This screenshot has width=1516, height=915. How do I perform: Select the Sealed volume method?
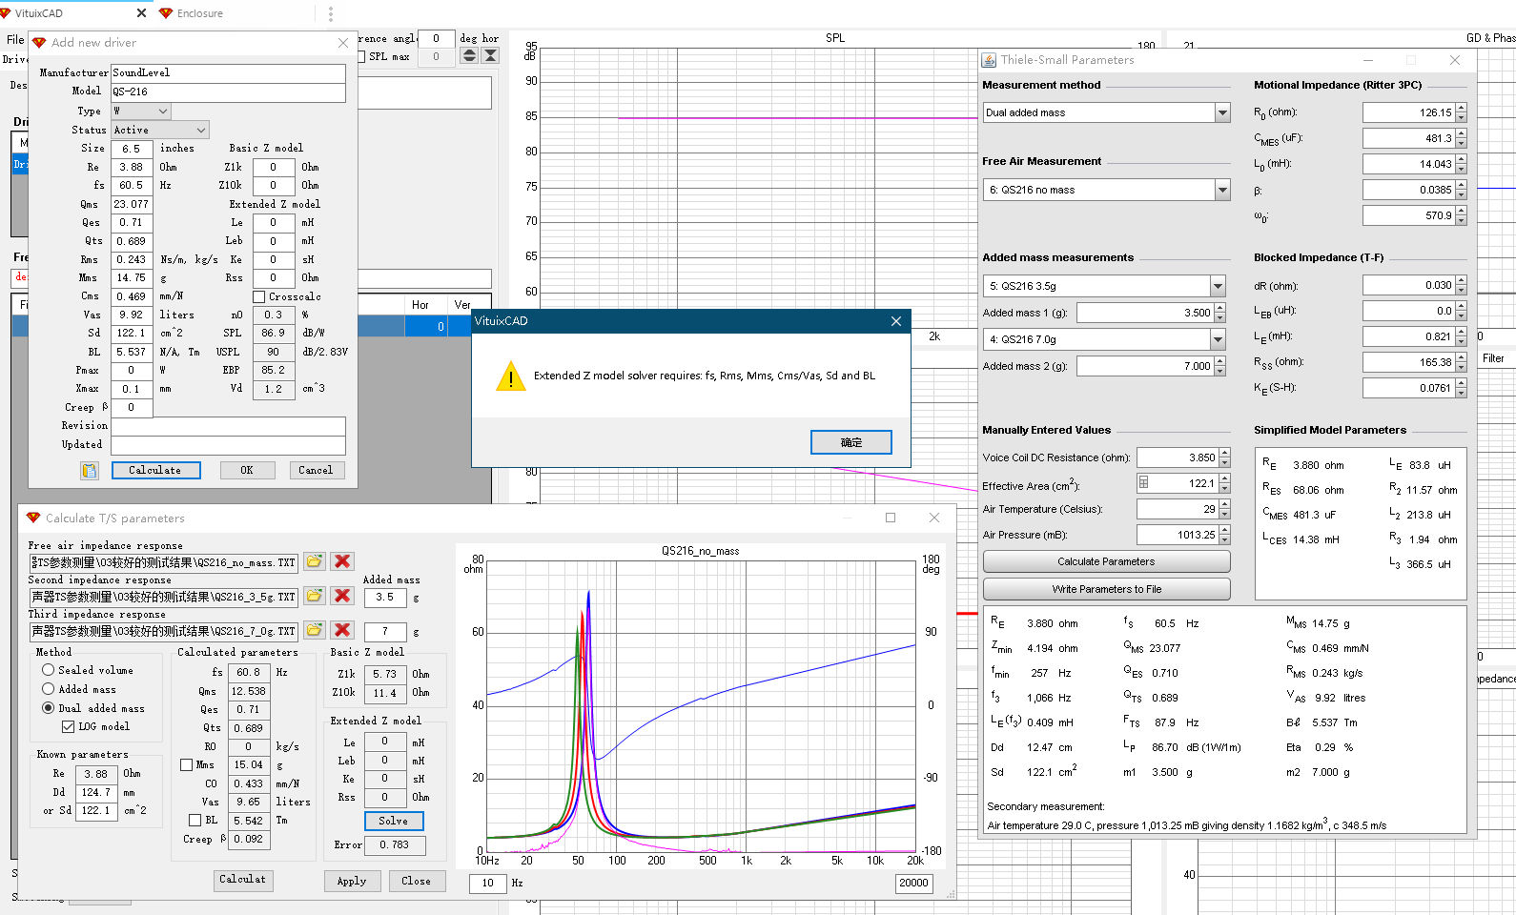(49, 670)
